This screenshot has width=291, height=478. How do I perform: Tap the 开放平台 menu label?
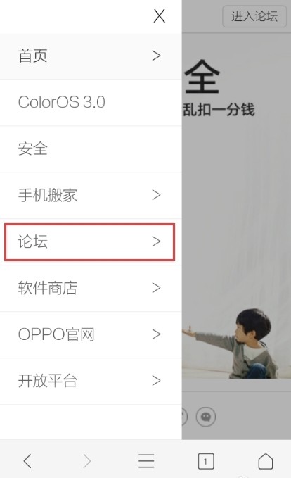coord(48,381)
